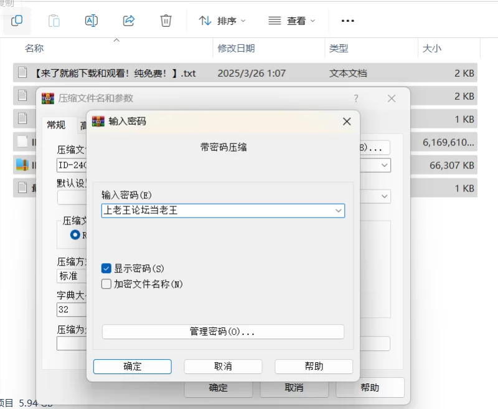
Task: Open the 查看 view dropdown
Action: pyautogui.click(x=292, y=21)
